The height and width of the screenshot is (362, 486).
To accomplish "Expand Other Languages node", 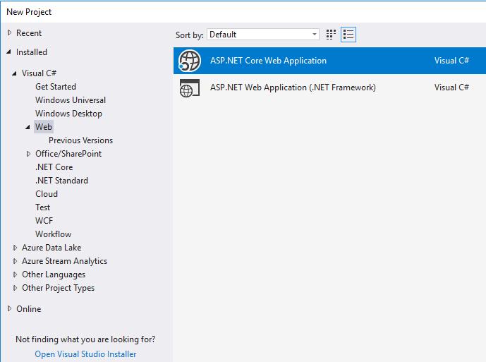I will tap(16, 274).
